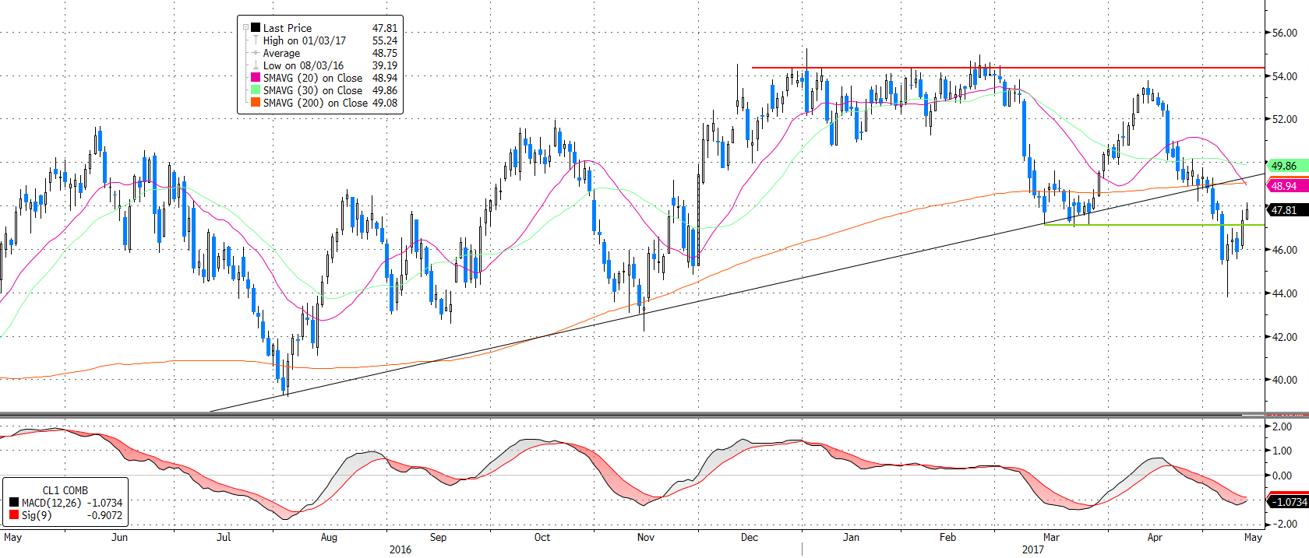Click the -1.0734 MACD axis tag
The image size is (1309, 558).
coord(1290,502)
